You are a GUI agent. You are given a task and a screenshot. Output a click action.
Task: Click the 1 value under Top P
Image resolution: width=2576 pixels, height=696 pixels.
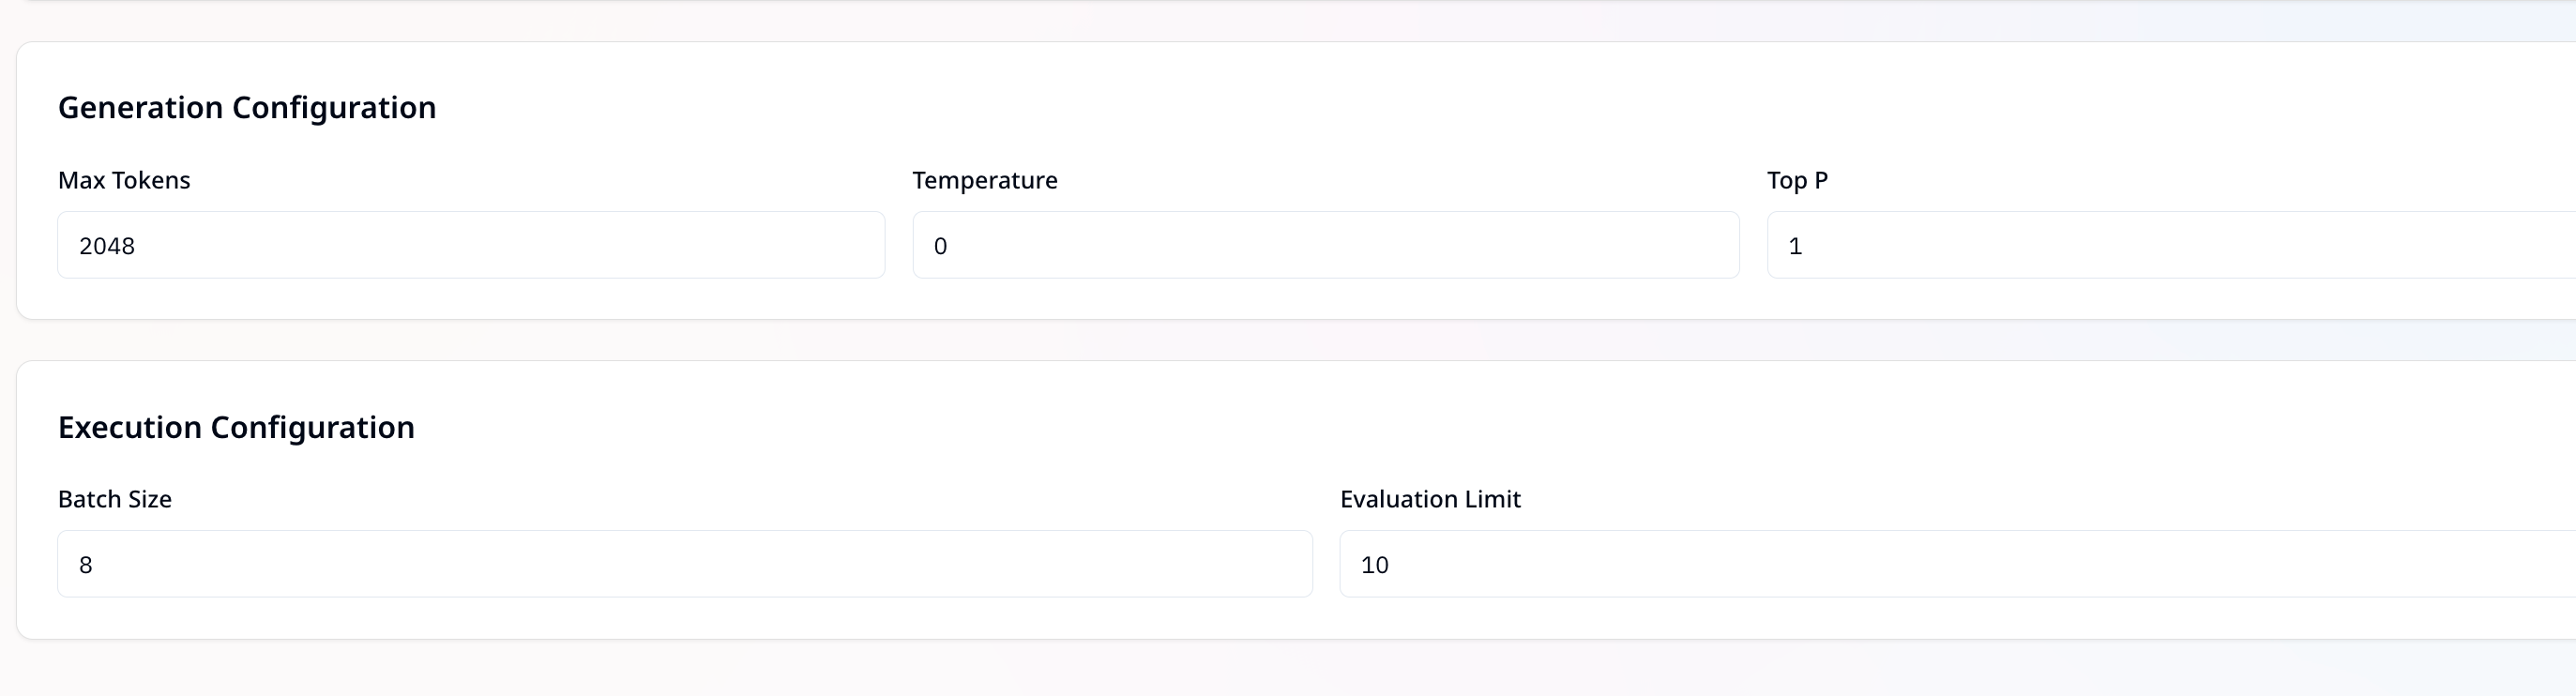click(x=1795, y=246)
